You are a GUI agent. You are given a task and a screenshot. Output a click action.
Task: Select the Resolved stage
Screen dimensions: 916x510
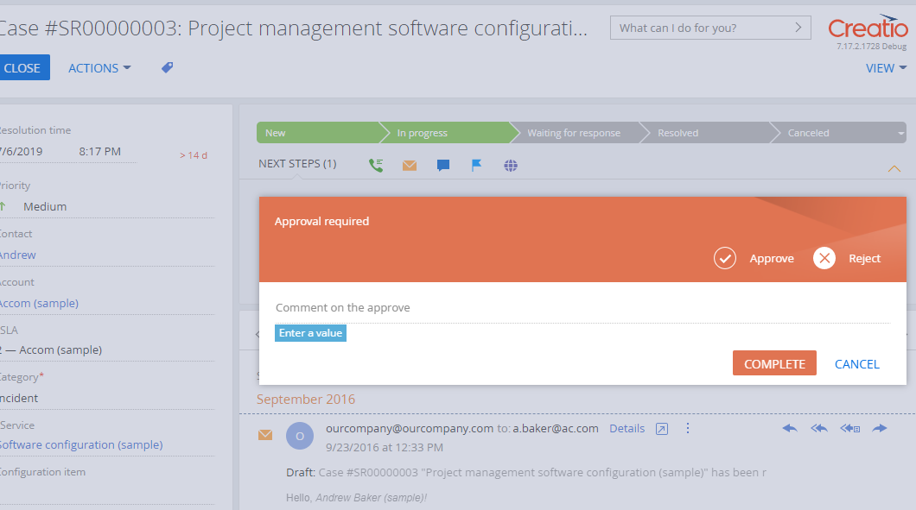coord(709,132)
